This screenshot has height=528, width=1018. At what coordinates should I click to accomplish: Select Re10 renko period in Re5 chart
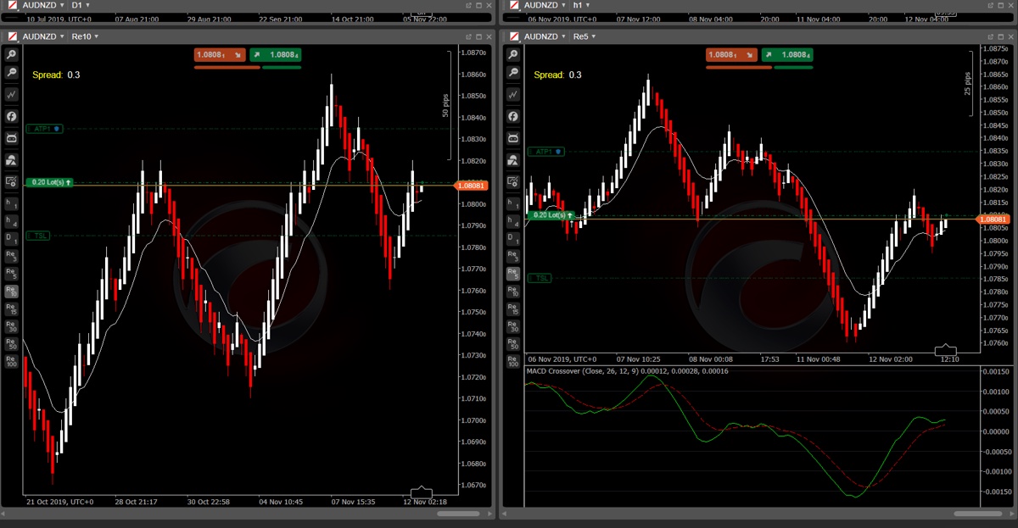click(512, 292)
